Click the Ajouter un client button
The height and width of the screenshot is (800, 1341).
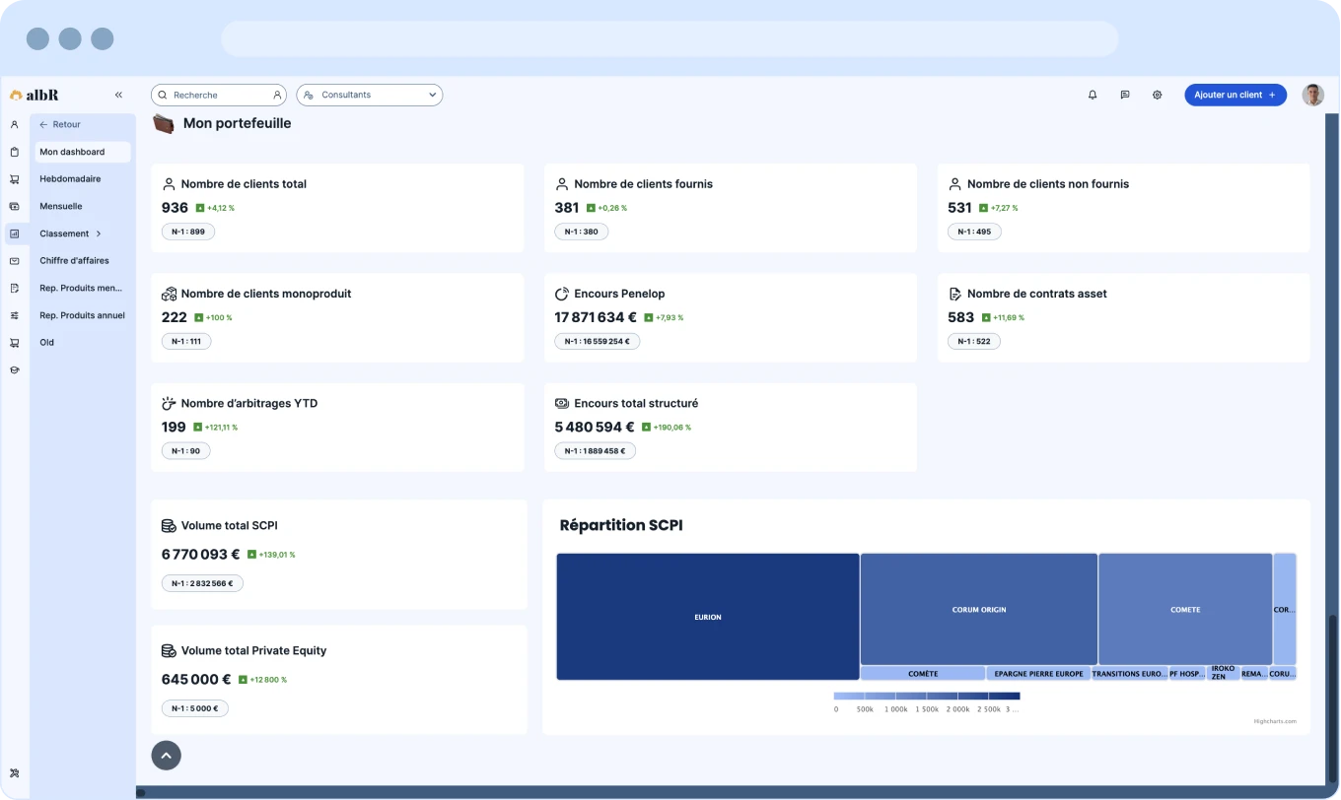(x=1235, y=95)
